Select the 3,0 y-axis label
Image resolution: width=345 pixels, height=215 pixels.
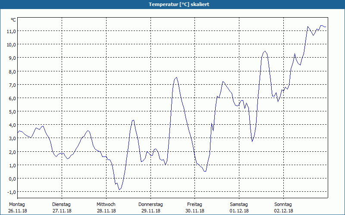point(12,138)
